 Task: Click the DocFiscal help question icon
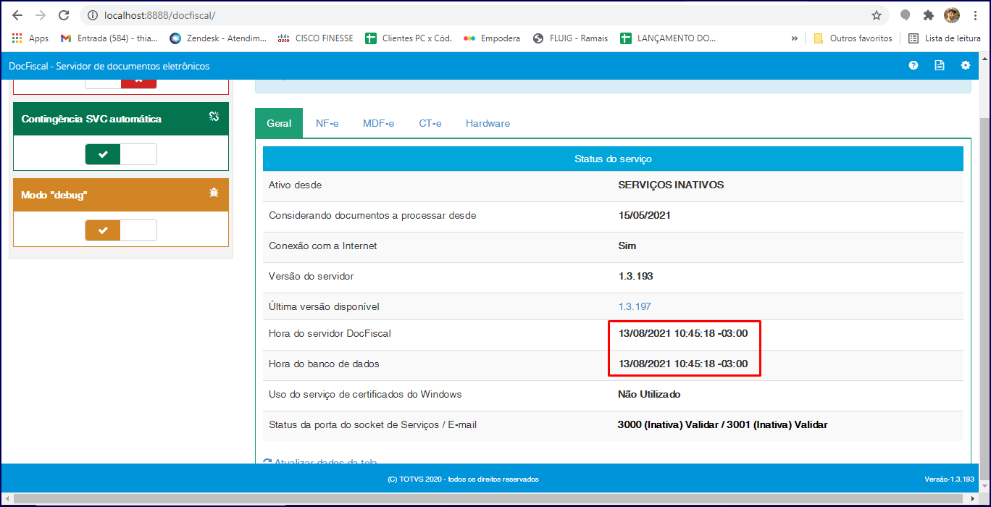coord(913,65)
